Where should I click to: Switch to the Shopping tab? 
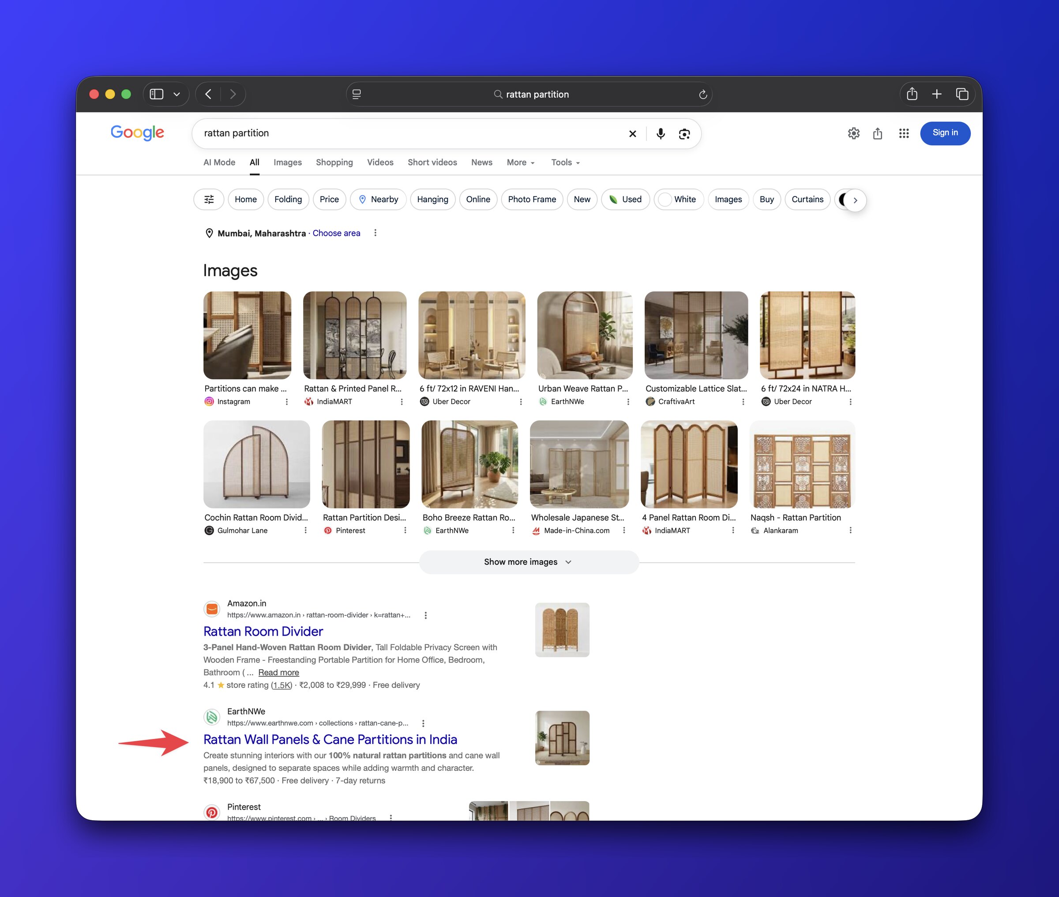[334, 162]
